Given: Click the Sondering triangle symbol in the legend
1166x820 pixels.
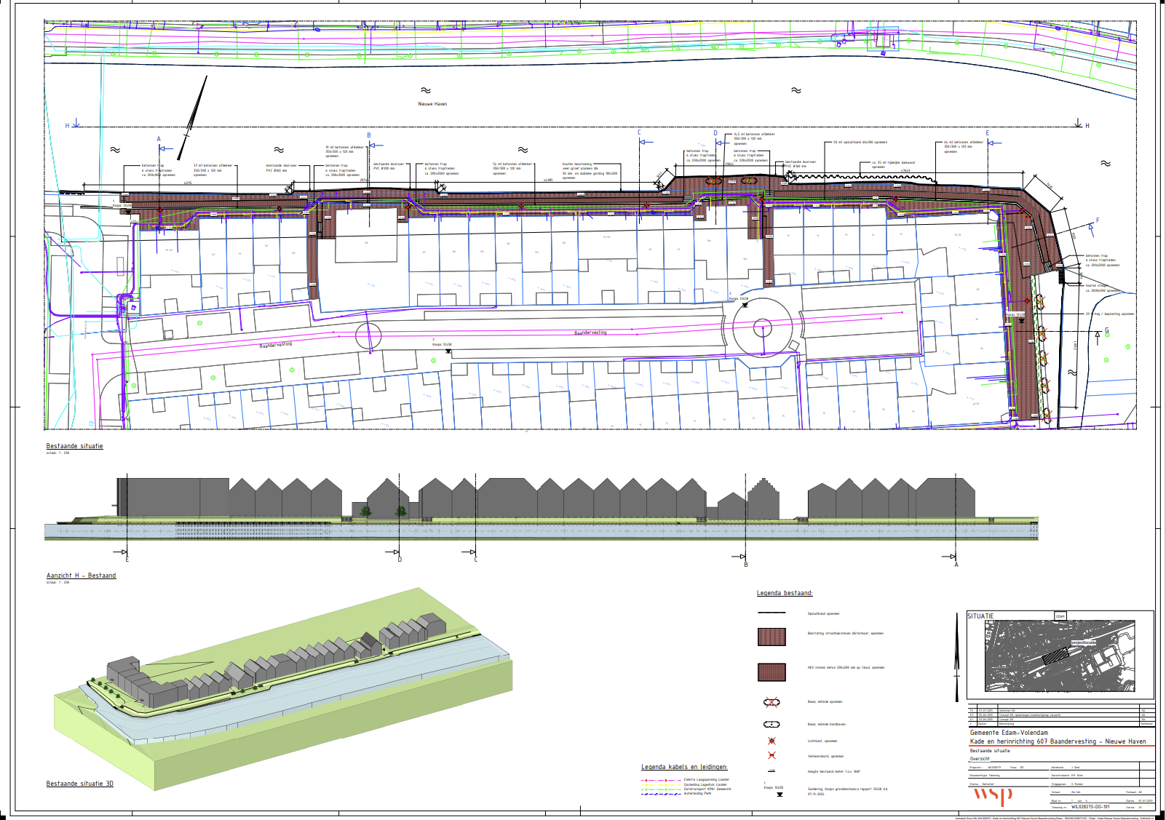Looking at the screenshot, I should coord(780,795).
